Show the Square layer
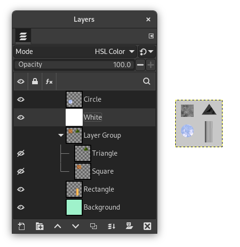Screen dimensions: 240x247 (21, 171)
